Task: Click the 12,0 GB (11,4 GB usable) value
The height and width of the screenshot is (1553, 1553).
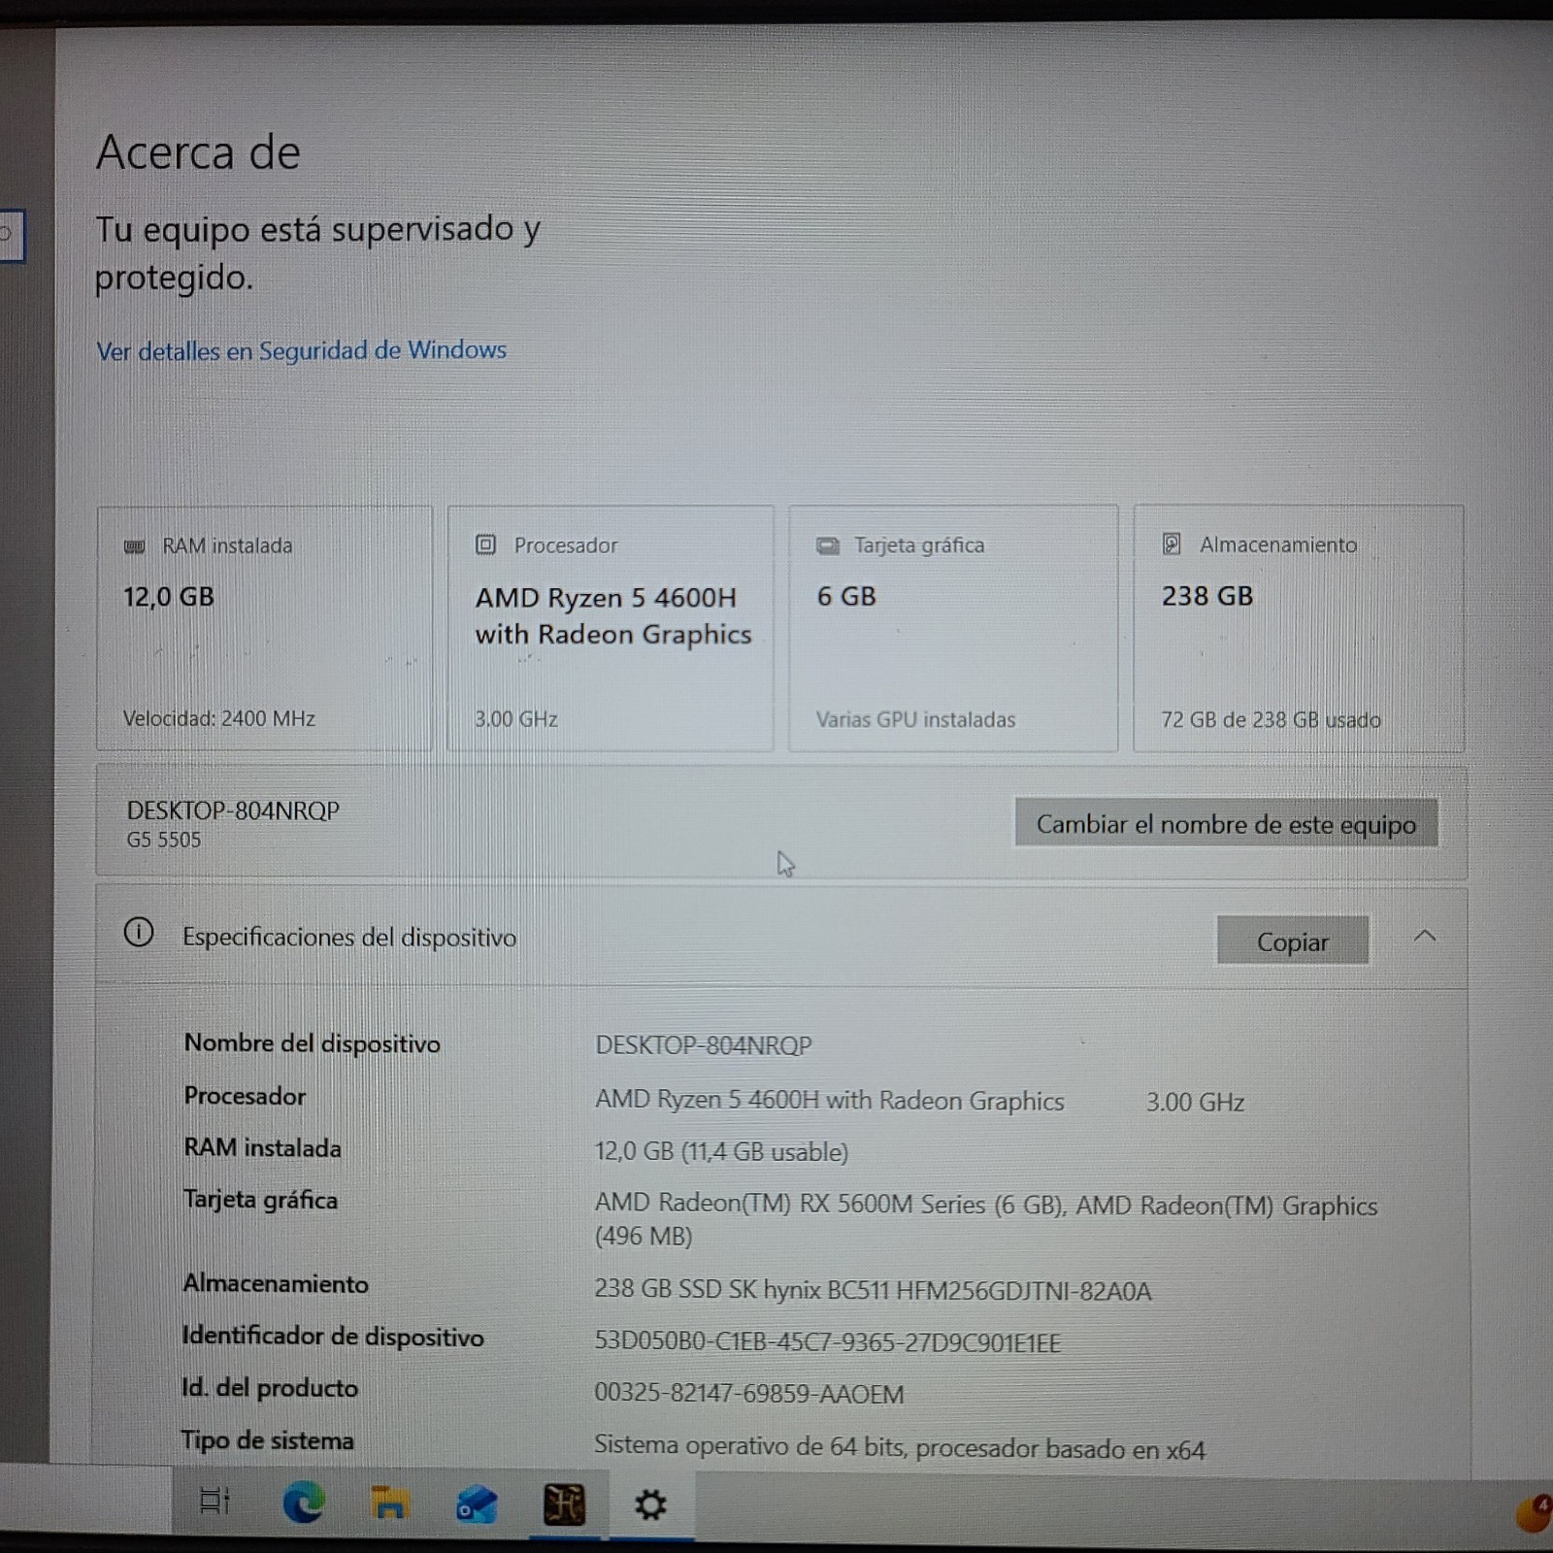Action: tap(721, 1151)
